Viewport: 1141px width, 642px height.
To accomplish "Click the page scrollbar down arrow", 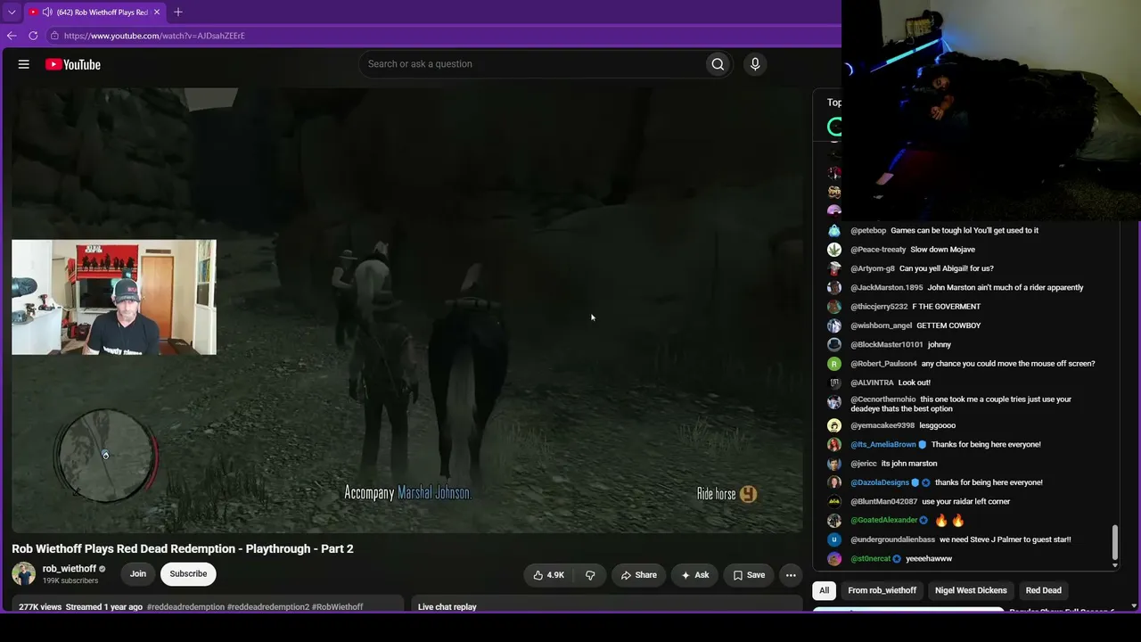I will coord(1134,606).
